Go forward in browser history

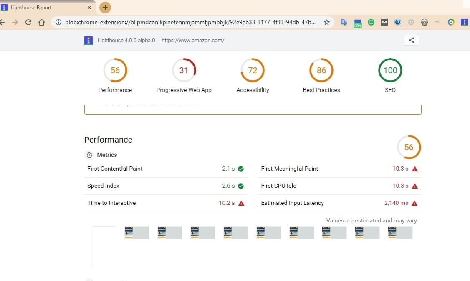pyautogui.click(x=15, y=22)
